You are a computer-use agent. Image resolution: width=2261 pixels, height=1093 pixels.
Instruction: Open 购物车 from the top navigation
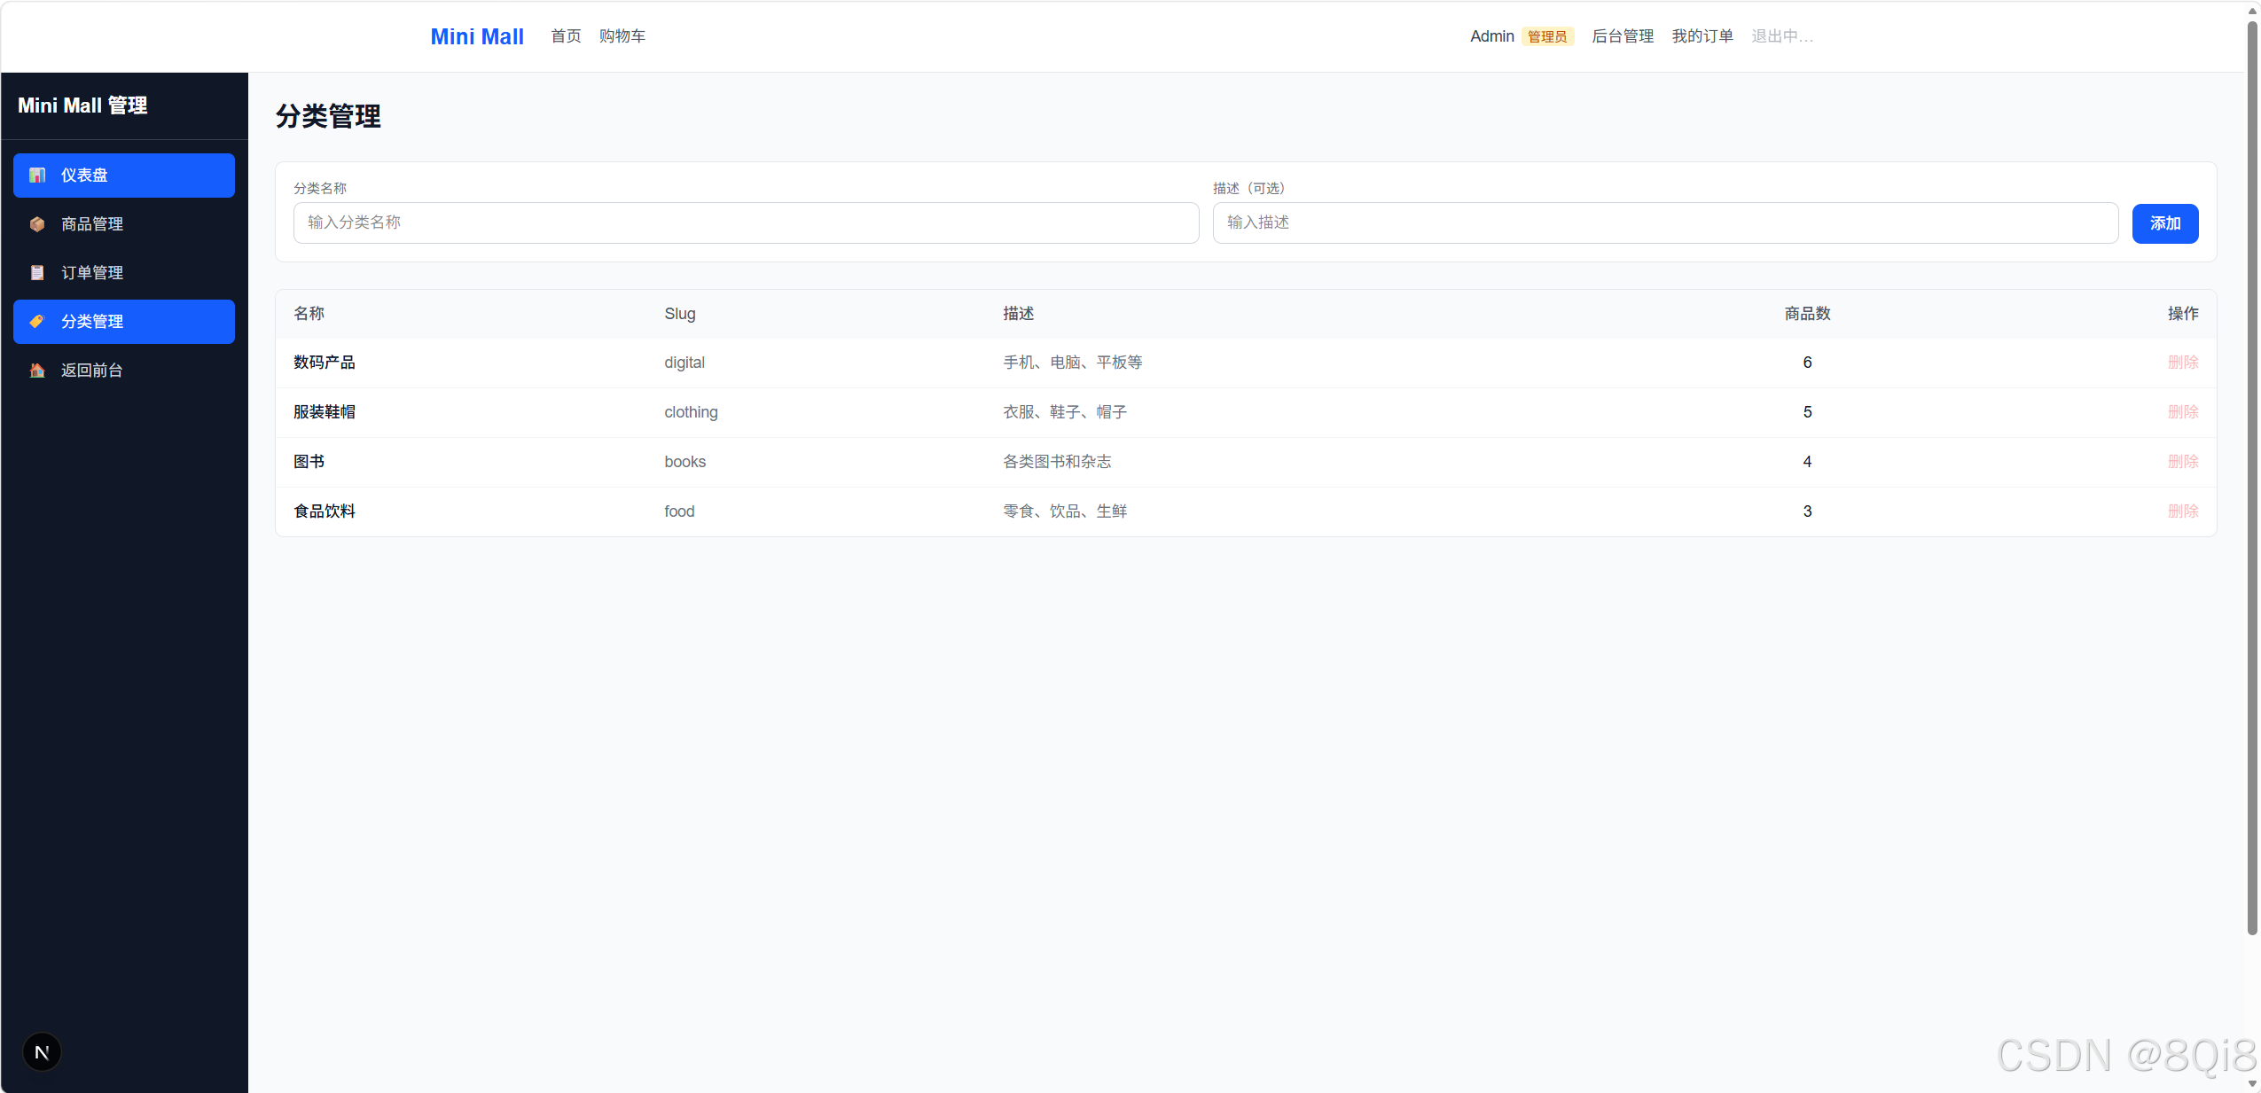pos(622,36)
